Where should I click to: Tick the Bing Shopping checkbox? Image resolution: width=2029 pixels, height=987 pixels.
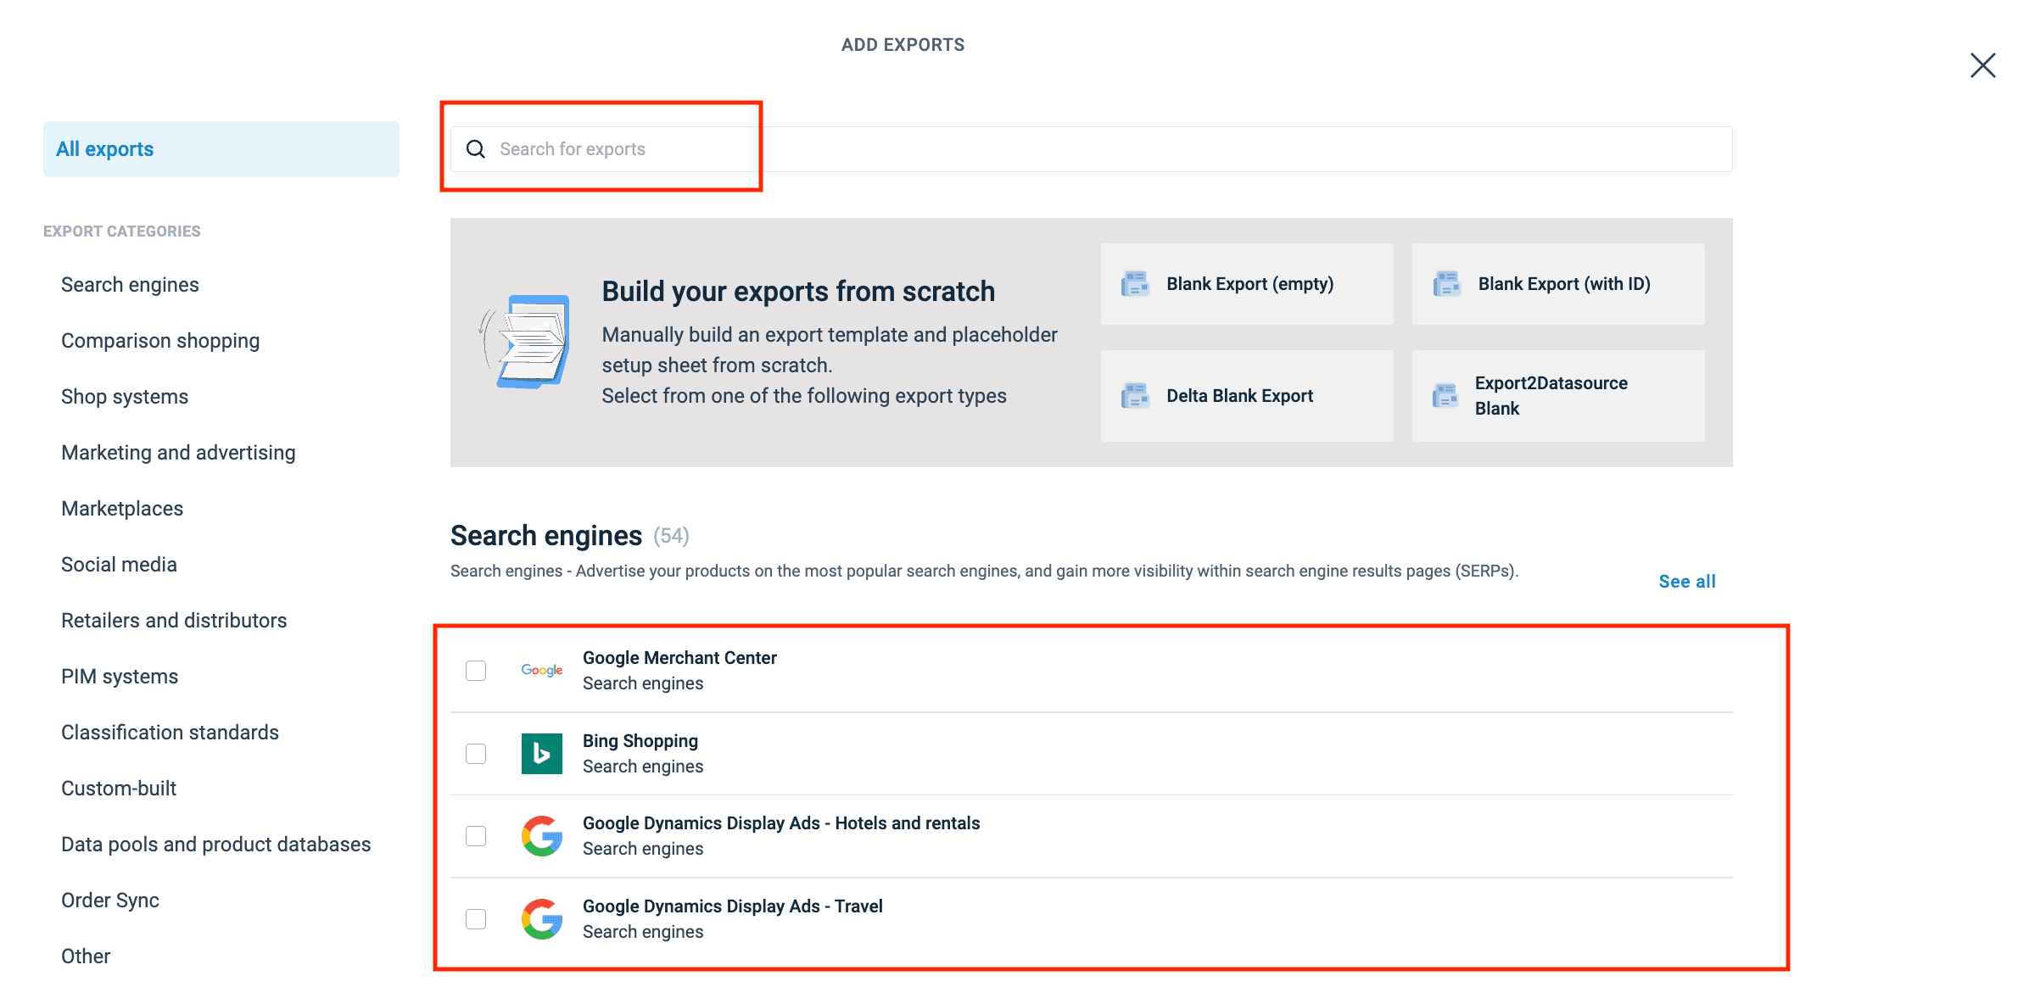476,754
